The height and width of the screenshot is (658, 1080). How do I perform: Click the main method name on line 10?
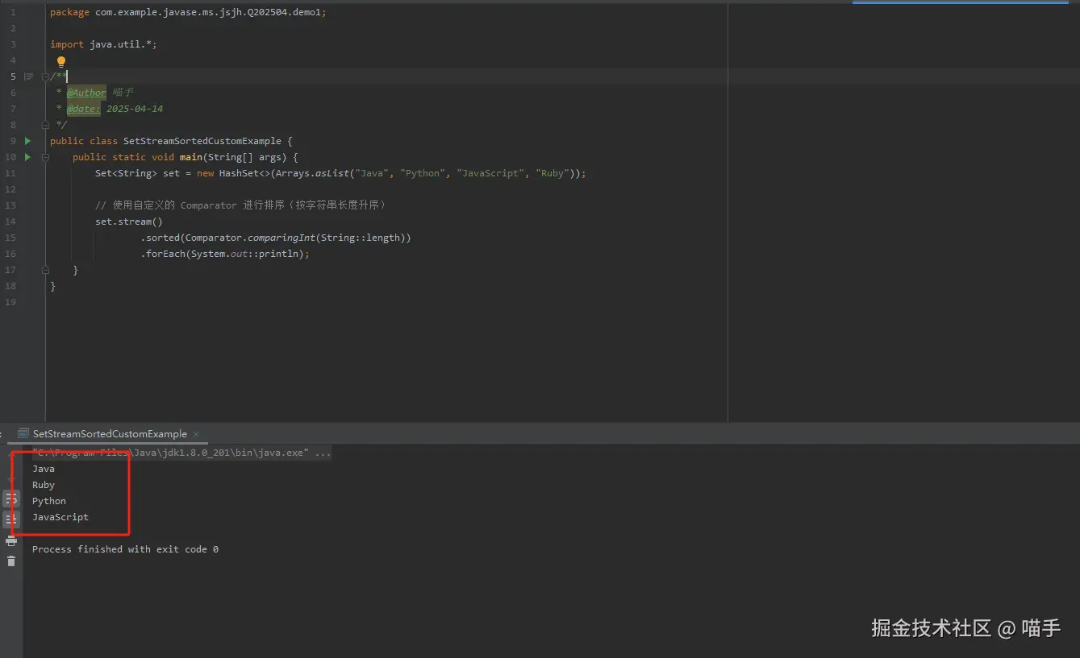(191, 157)
